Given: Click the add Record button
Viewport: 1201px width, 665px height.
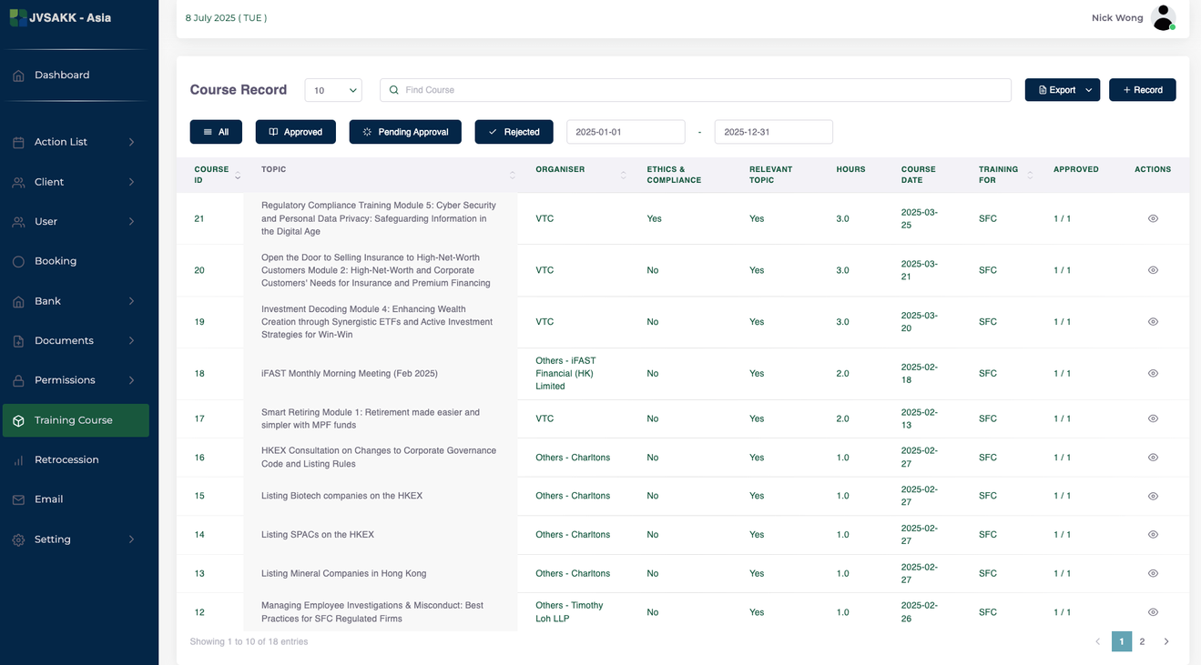Looking at the screenshot, I should click(1142, 90).
